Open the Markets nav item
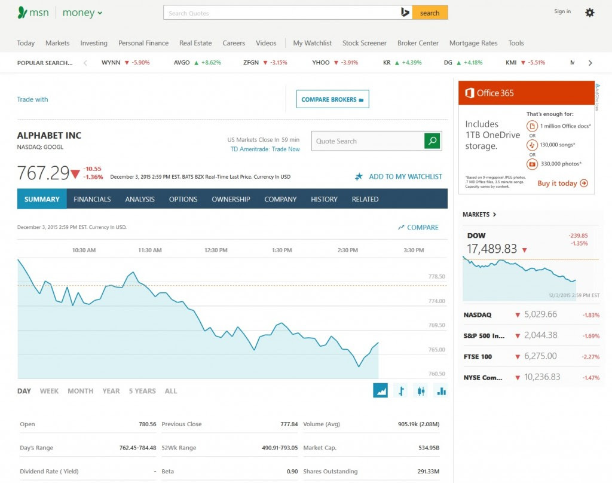The image size is (612, 483). [x=57, y=43]
